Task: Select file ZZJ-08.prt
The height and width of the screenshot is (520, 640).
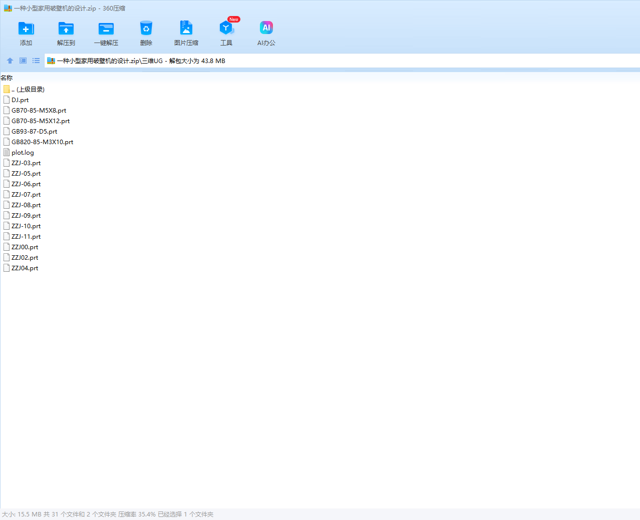Action: (22, 205)
